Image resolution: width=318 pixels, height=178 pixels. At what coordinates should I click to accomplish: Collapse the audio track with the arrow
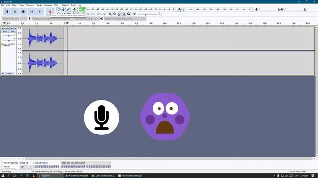point(2,74)
